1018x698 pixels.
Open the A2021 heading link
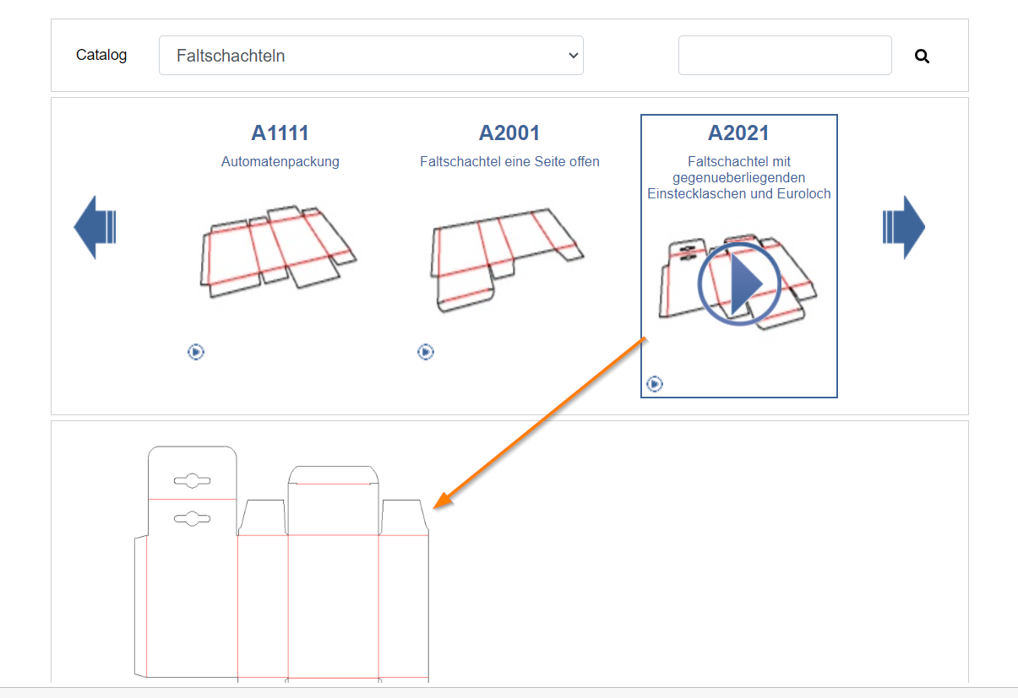point(738,133)
